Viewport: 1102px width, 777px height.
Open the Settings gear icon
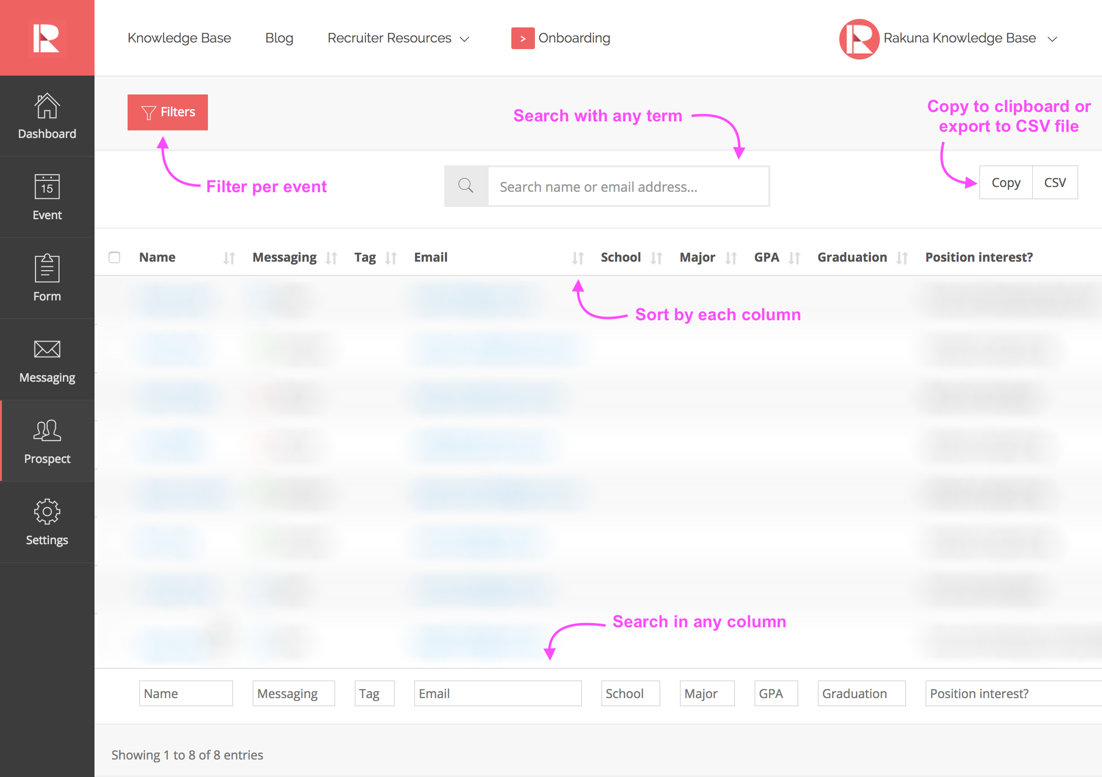(x=47, y=512)
